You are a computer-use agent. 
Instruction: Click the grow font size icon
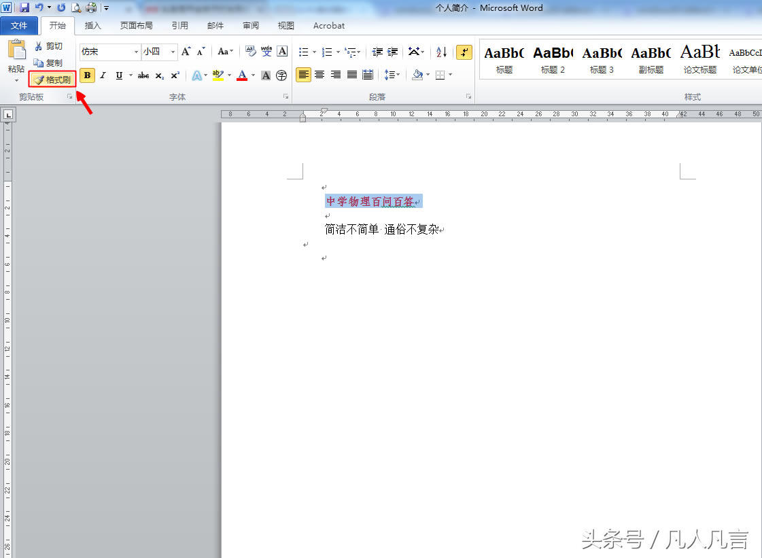coord(186,52)
